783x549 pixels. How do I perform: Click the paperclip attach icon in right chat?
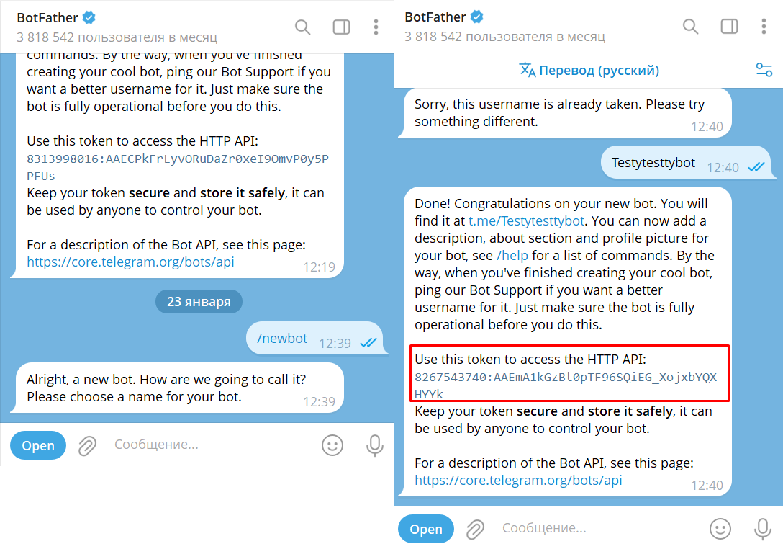[475, 529]
